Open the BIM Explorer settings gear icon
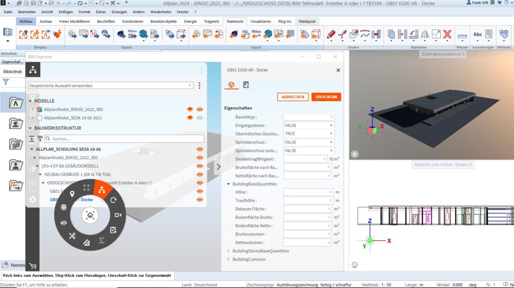 pyautogui.click(x=33, y=199)
